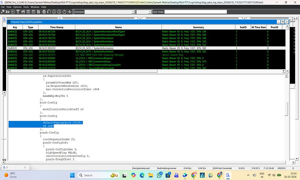The height and width of the screenshot is (180, 300).
Task: Open Microsoft Teams from taskbar
Action: tap(177, 175)
